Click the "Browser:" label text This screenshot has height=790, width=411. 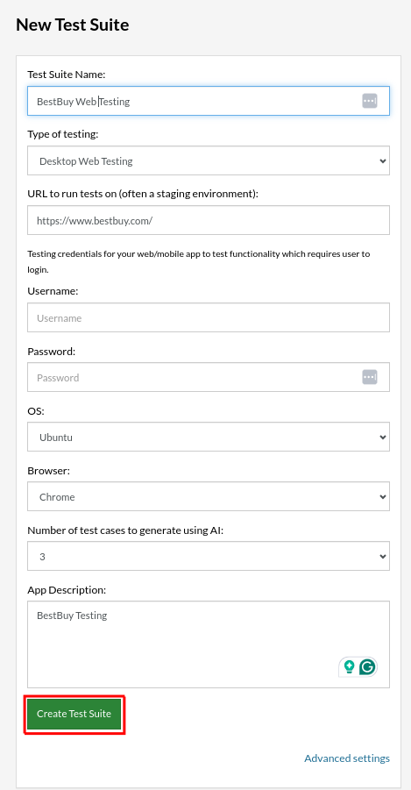pos(48,471)
